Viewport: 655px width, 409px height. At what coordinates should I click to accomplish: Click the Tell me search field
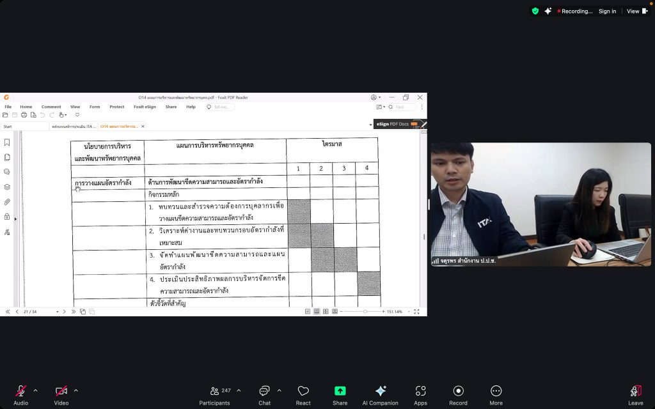221,107
